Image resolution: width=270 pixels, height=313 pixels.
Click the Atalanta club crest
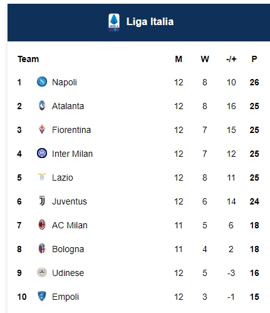[x=42, y=105]
